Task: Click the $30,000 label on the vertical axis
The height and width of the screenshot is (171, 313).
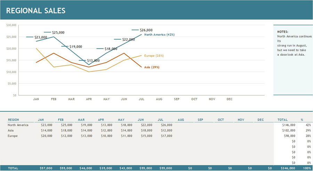Action: click(12, 25)
